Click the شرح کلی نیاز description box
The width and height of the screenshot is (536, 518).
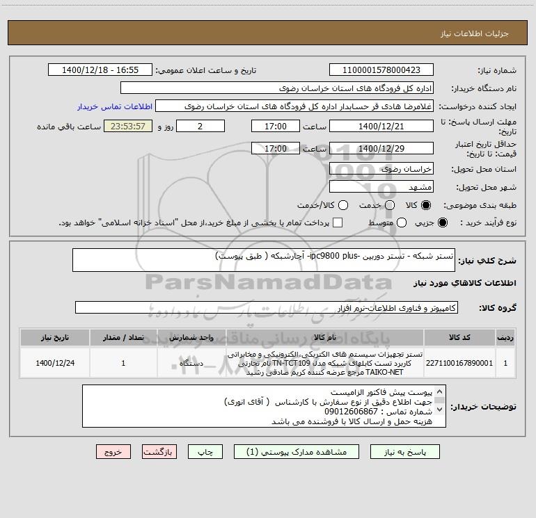(x=264, y=260)
